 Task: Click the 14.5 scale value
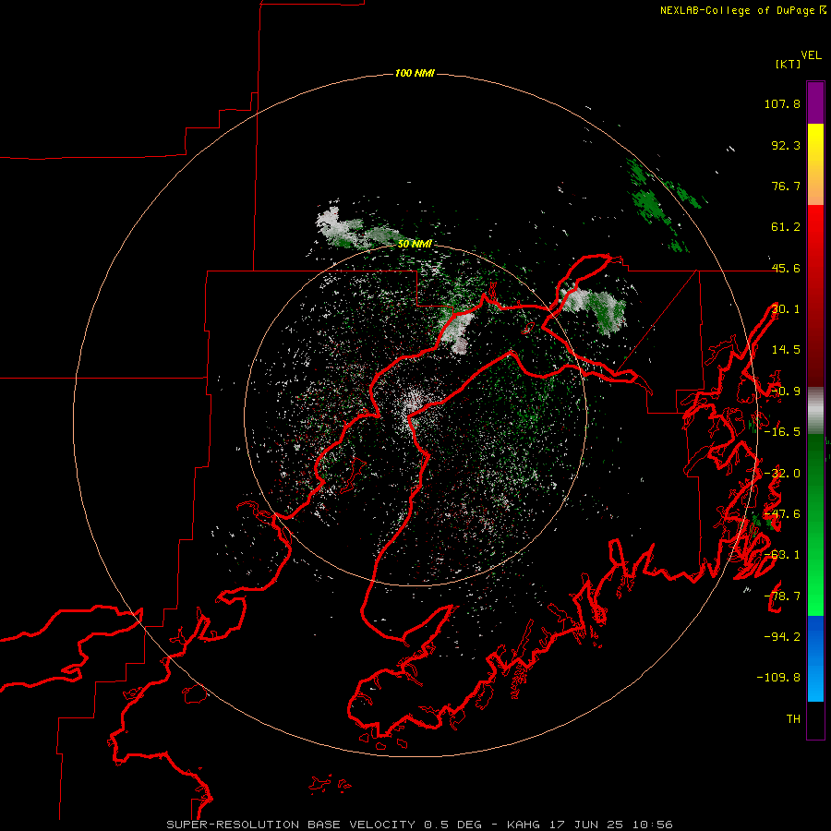point(786,350)
